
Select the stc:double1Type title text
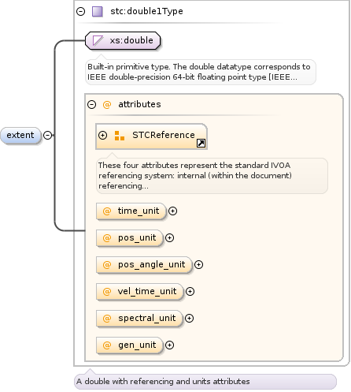(x=146, y=11)
